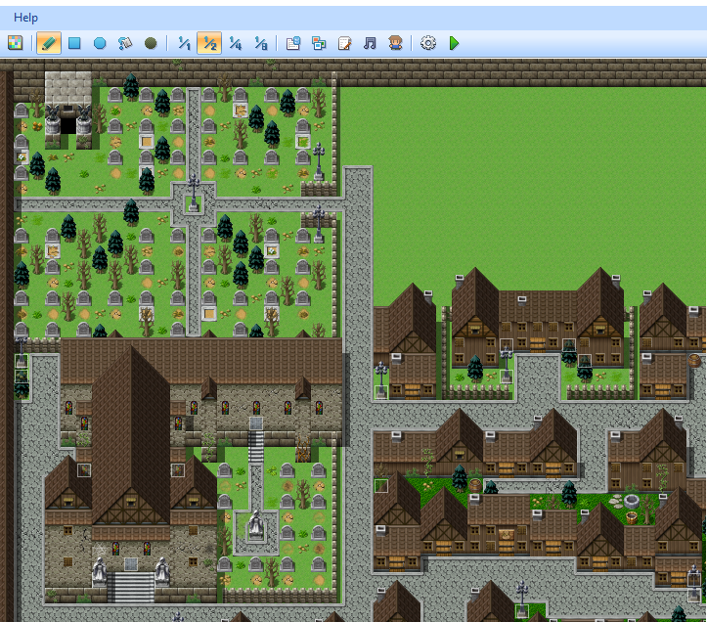Select the Rectangle drawing tool
This screenshot has width=707, height=622.
74,43
